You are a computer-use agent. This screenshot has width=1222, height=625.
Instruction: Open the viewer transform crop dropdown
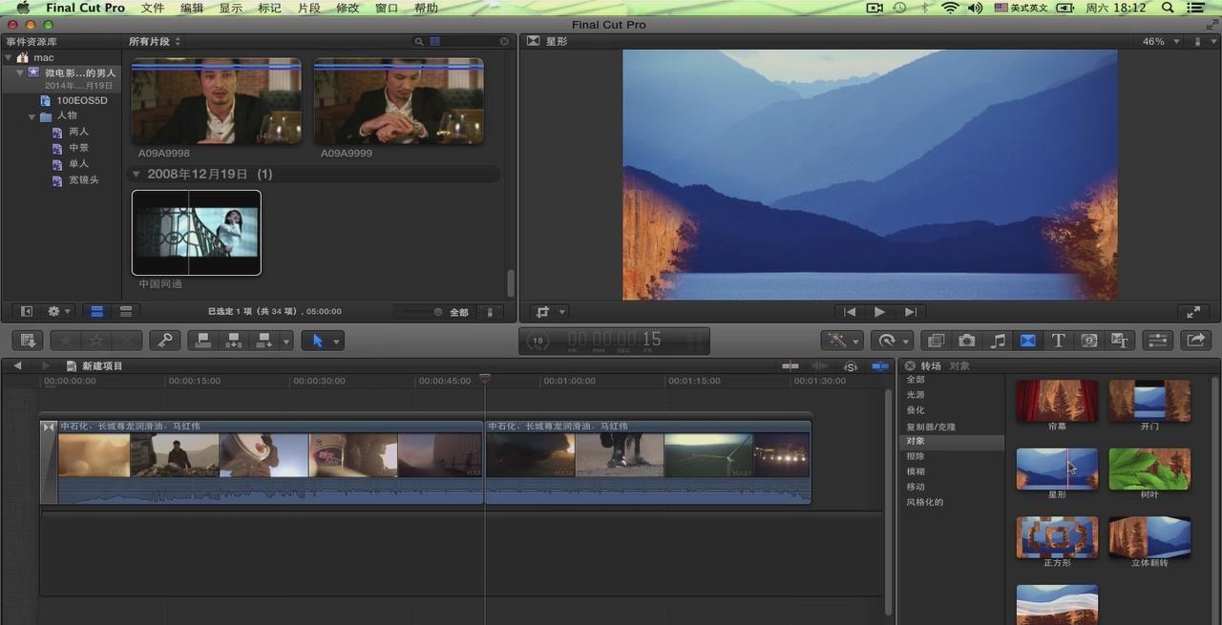click(x=550, y=312)
